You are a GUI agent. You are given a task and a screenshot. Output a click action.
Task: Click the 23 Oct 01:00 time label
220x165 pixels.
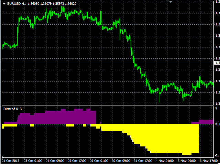tap(33, 161)
